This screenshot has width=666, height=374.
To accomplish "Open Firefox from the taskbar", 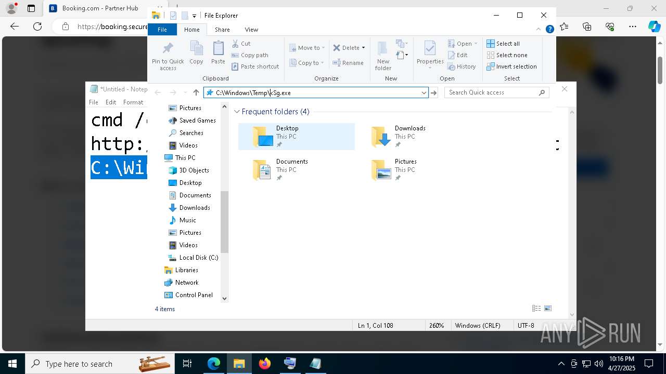I will [x=265, y=364].
